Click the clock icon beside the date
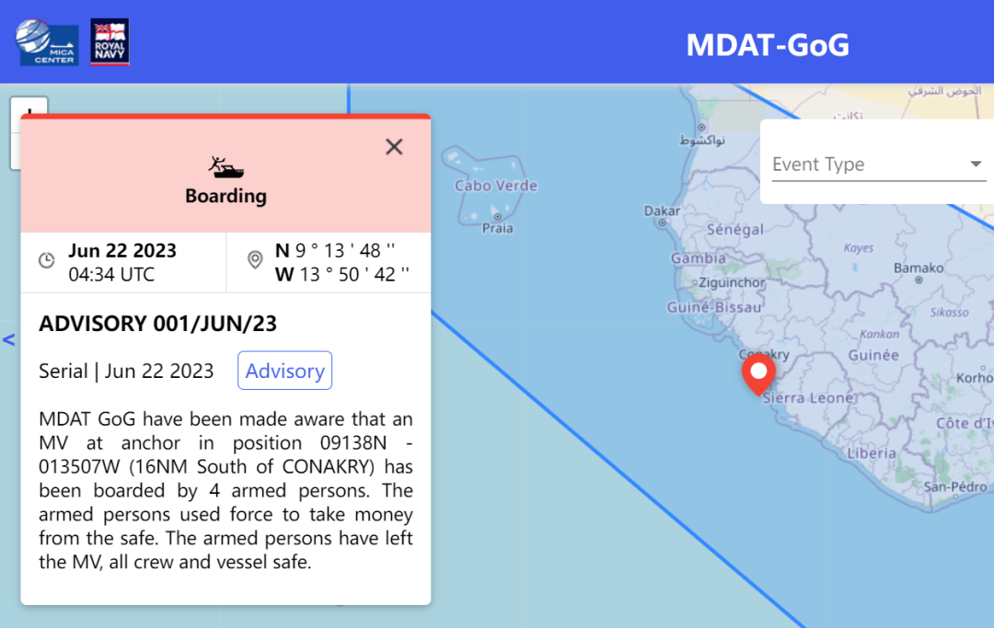 47,260
